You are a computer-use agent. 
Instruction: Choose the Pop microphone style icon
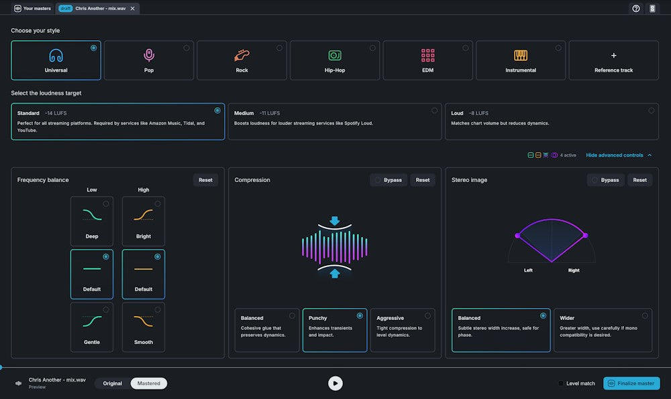(x=148, y=56)
